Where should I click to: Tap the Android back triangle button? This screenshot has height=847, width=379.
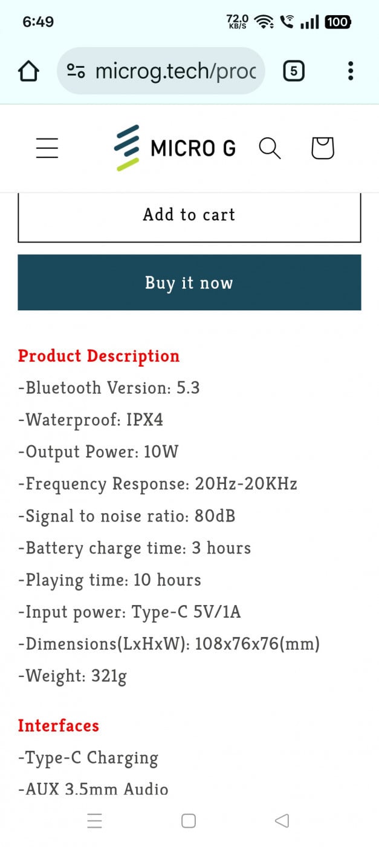(x=282, y=820)
